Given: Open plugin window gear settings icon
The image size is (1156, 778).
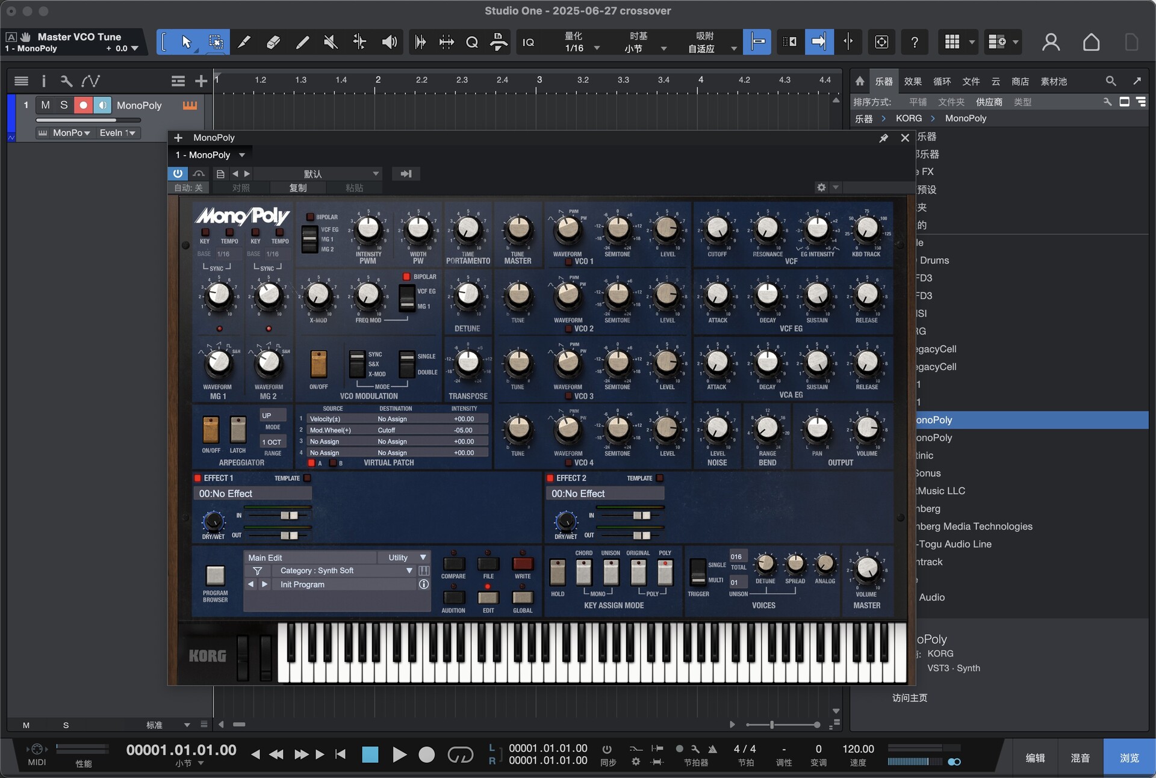Looking at the screenshot, I should coord(821,187).
